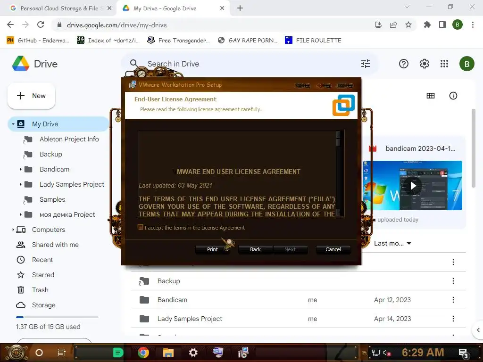Switch to grid layout view

click(x=430, y=96)
